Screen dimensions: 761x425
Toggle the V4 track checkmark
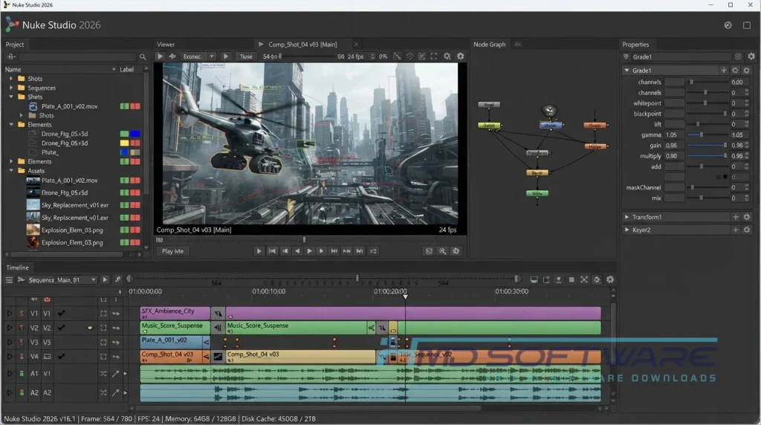tap(61, 357)
